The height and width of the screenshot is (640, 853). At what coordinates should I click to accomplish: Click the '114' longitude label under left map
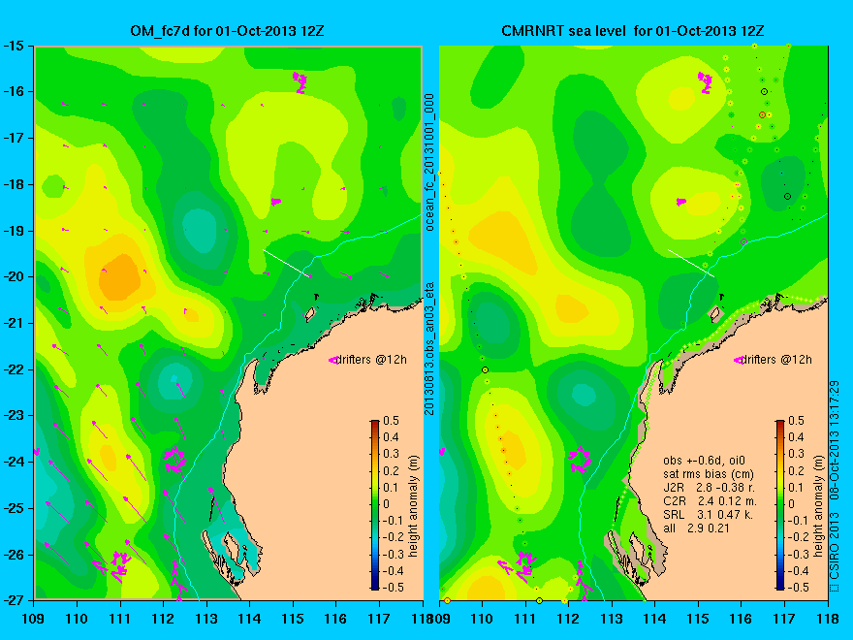click(x=250, y=619)
